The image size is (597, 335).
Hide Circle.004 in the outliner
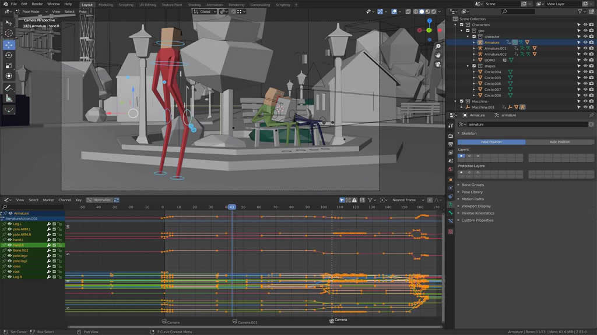[x=585, y=72]
